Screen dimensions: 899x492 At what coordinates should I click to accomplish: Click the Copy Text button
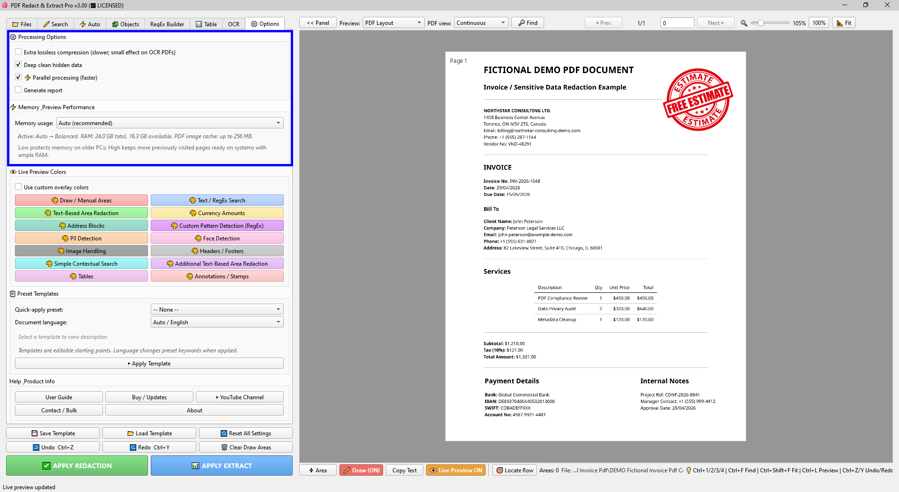[405, 470]
